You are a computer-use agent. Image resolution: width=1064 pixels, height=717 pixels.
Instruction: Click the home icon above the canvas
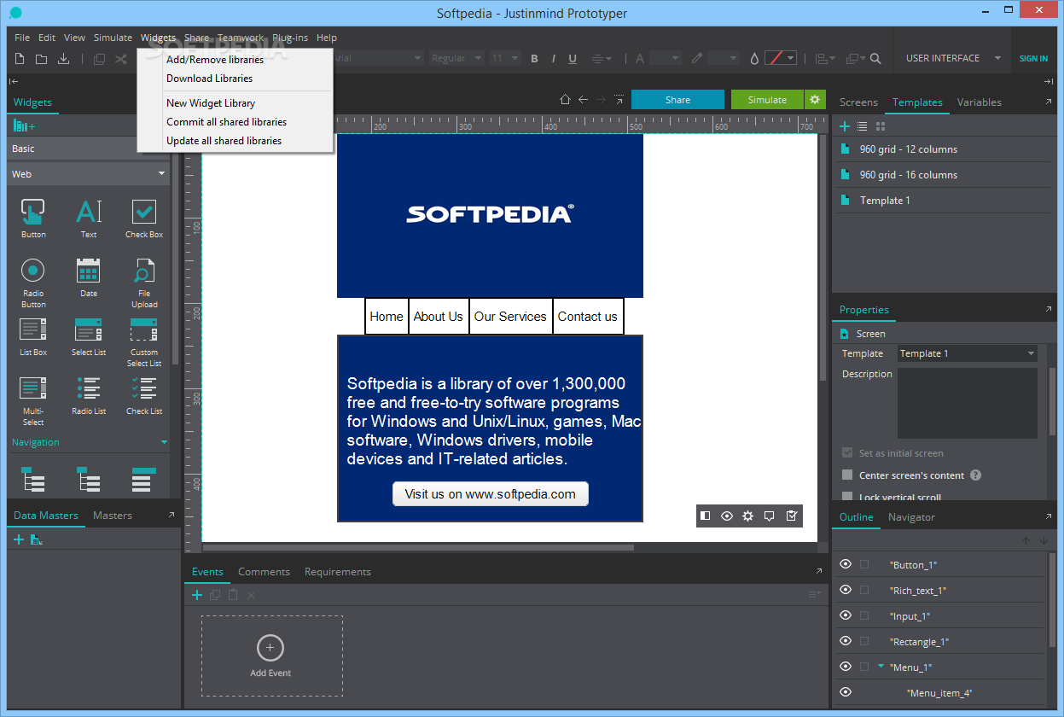[564, 100]
